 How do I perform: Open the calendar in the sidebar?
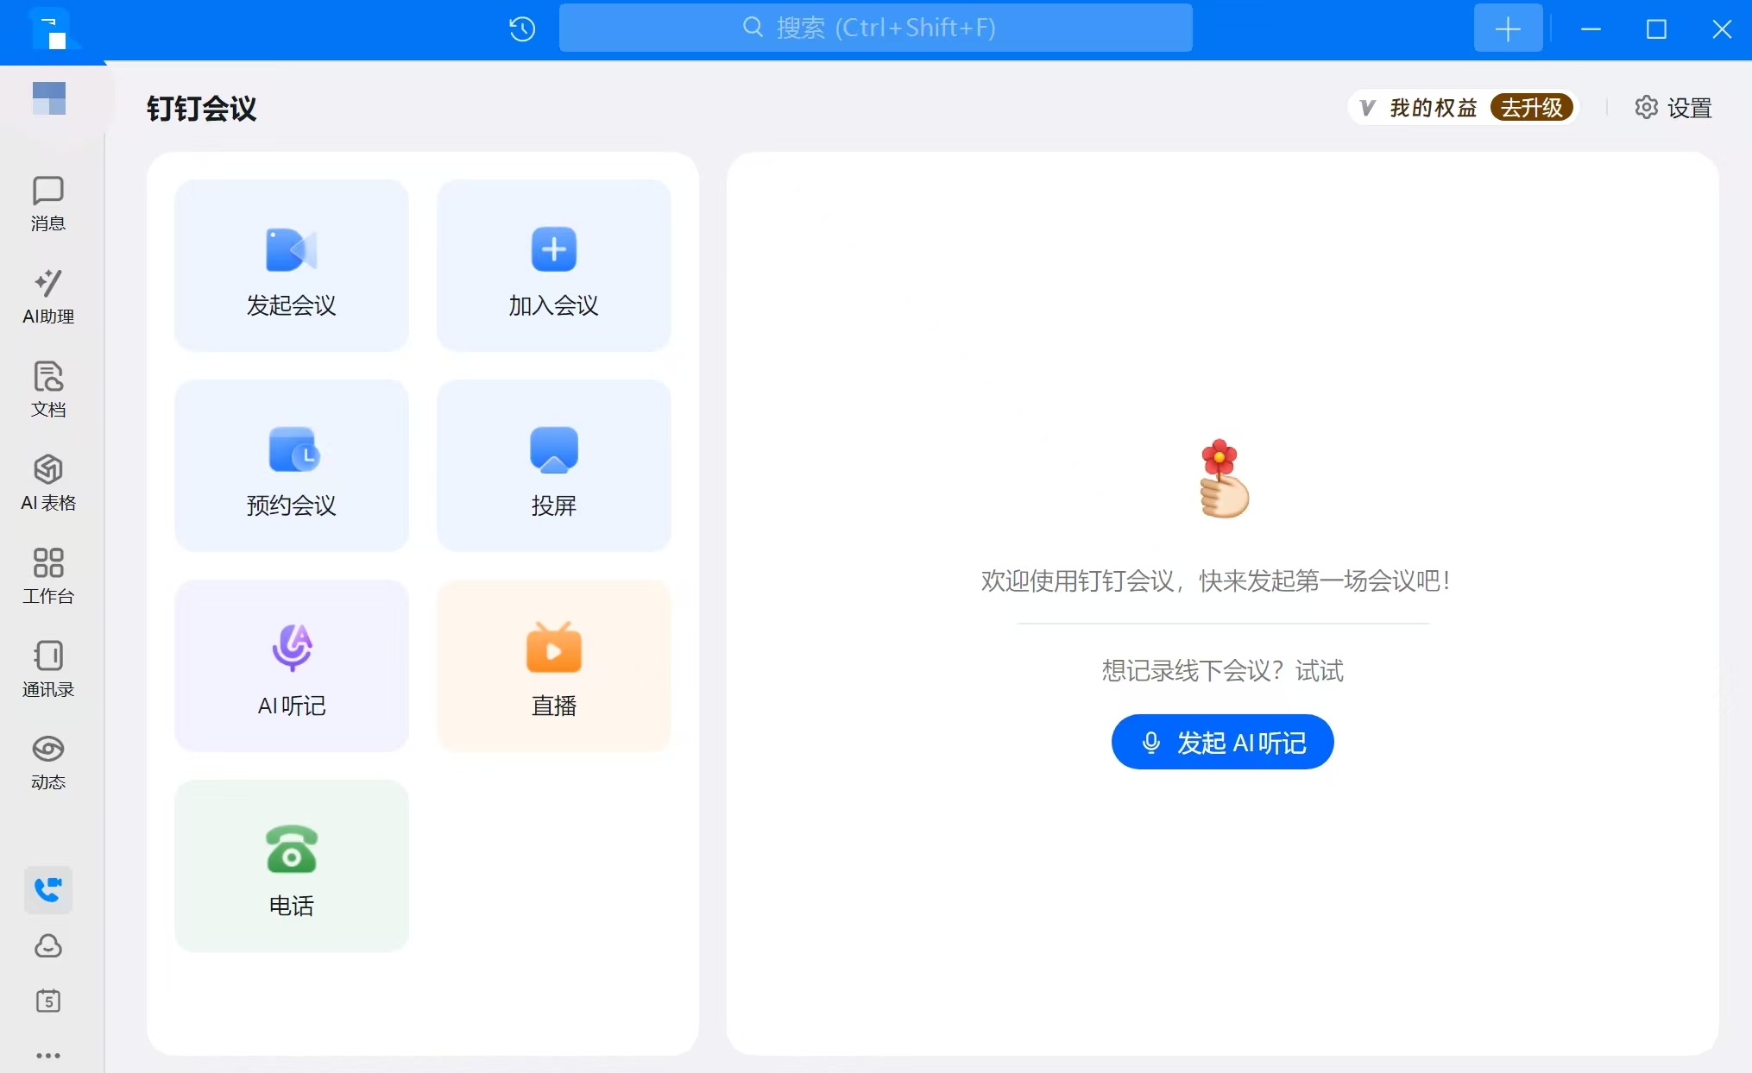pos(47,1001)
